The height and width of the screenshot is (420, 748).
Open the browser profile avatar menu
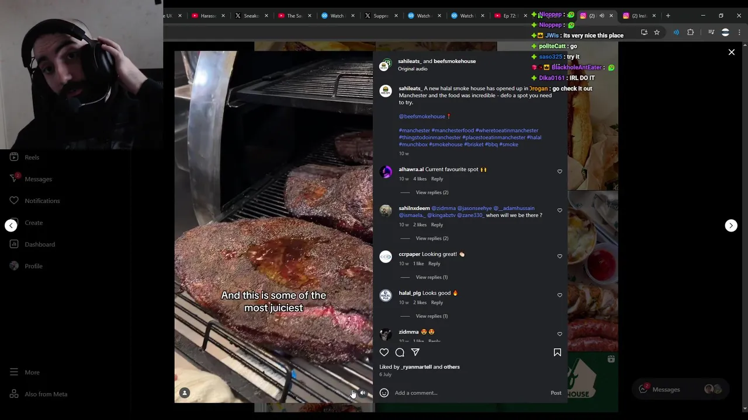tap(725, 33)
